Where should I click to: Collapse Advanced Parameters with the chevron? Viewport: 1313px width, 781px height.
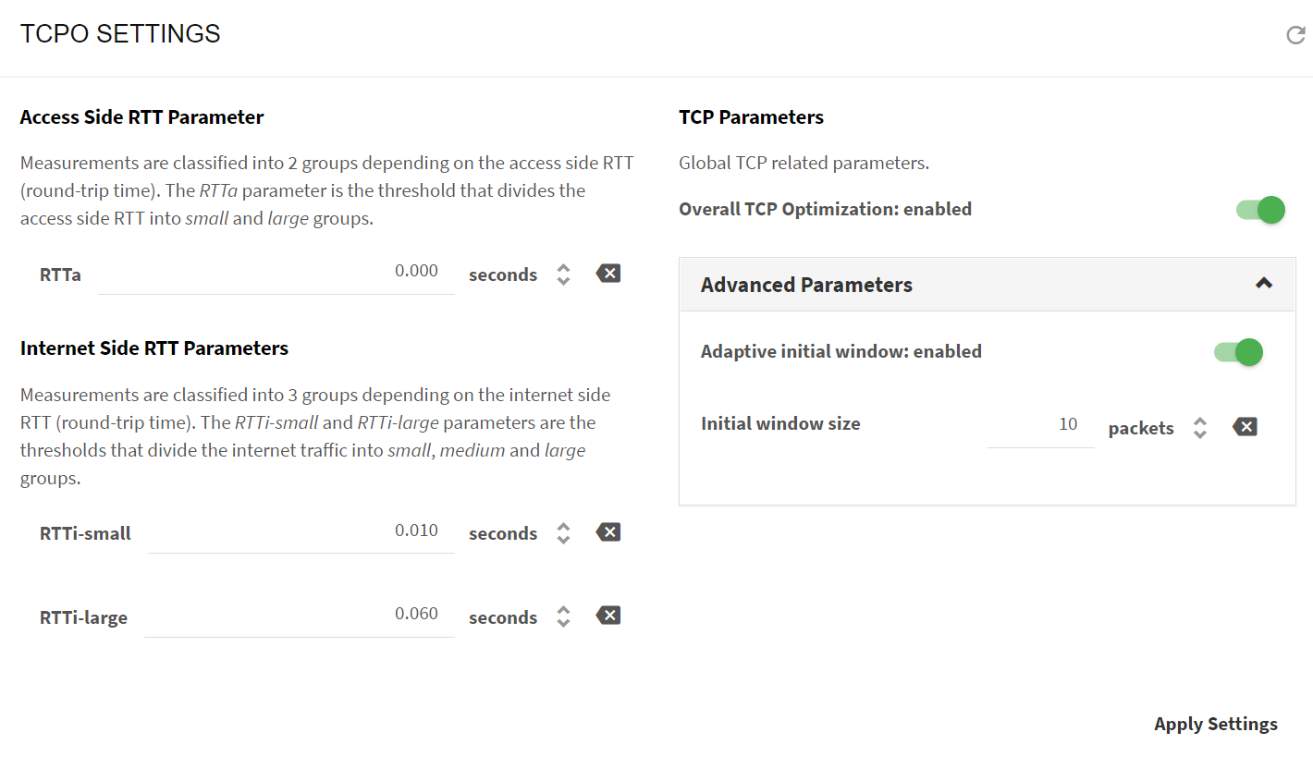[x=1264, y=284]
